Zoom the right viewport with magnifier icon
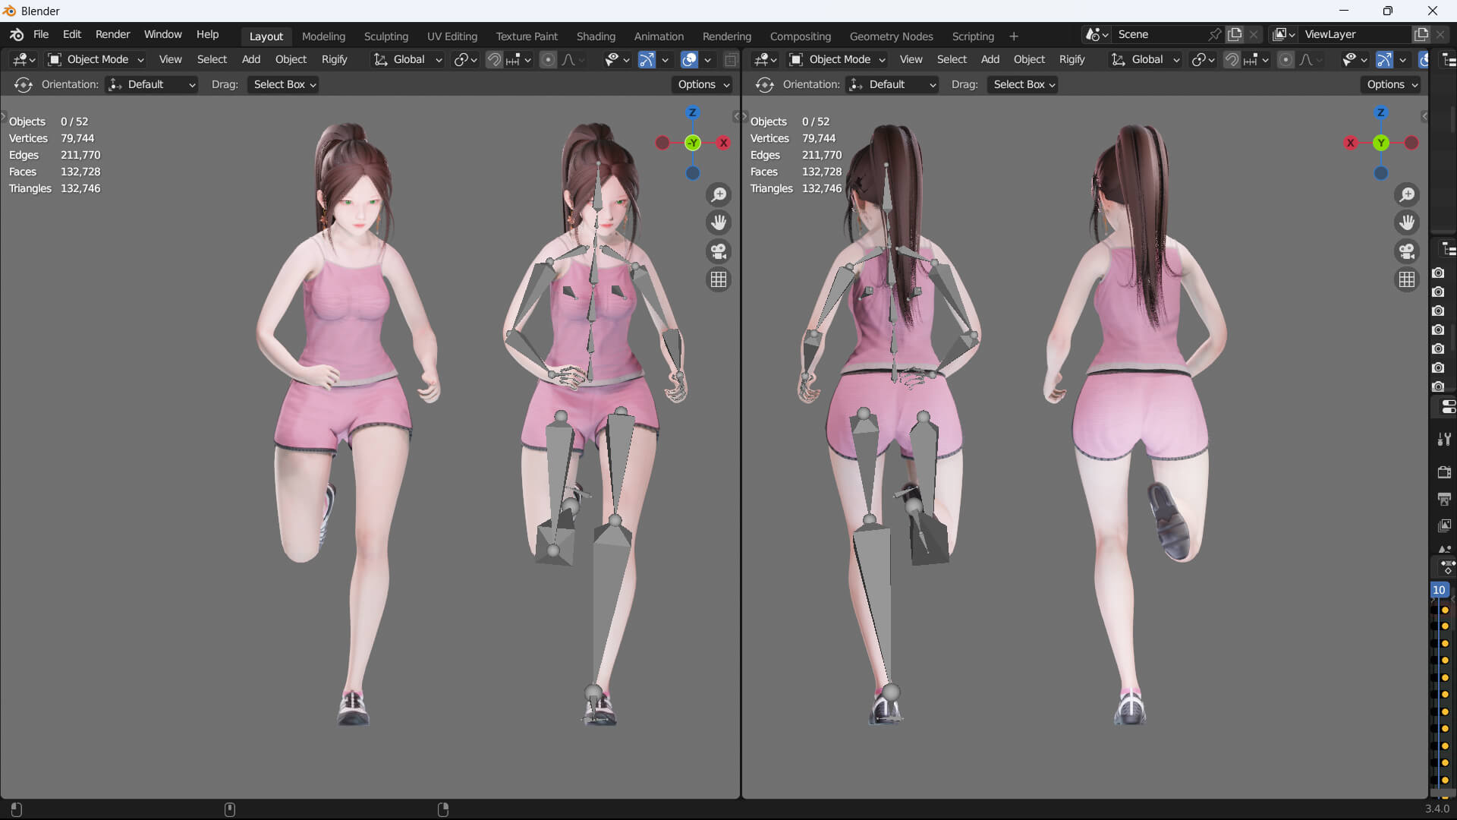 1407,195
